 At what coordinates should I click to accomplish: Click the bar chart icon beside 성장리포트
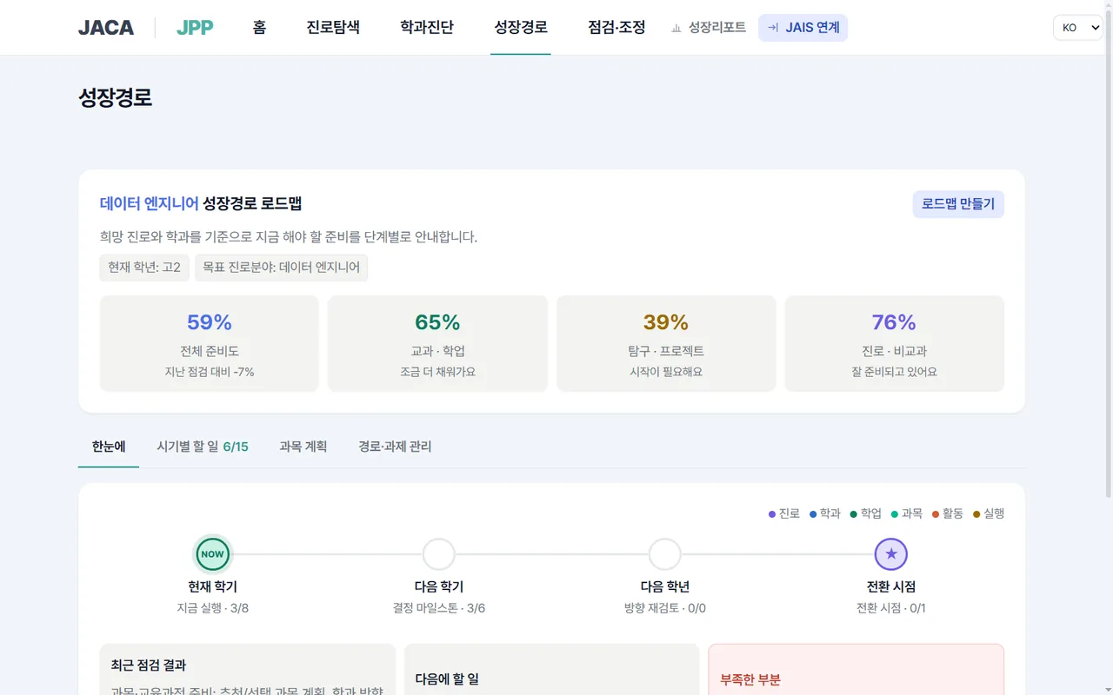pyautogui.click(x=676, y=28)
